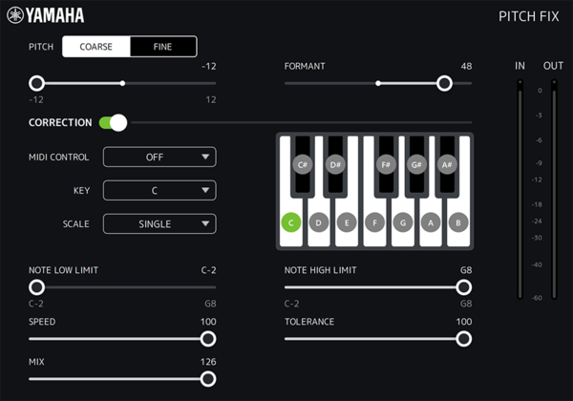Open the MIDI Control dropdown
This screenshot has height=401, width=573.
pos(159,158)
